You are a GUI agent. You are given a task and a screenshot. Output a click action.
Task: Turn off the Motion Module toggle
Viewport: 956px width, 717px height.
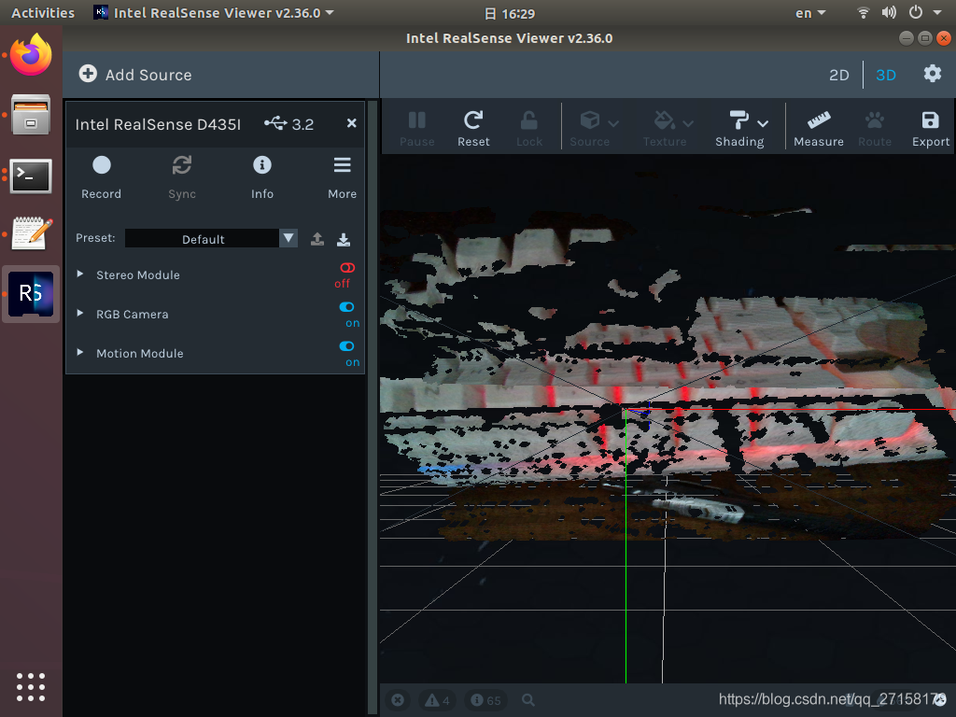click(347, 346)
